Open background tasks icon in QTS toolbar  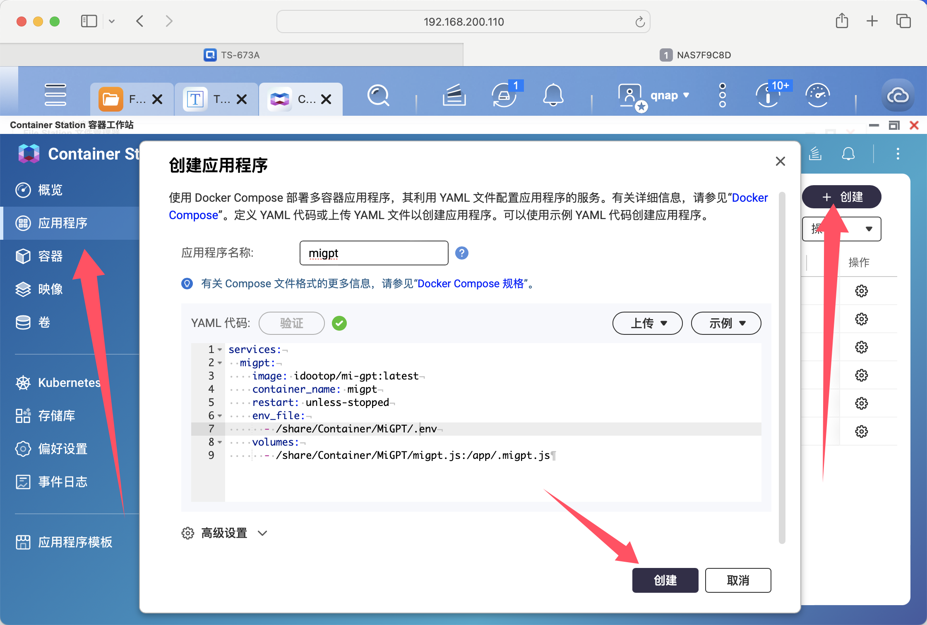click(454, 95)
